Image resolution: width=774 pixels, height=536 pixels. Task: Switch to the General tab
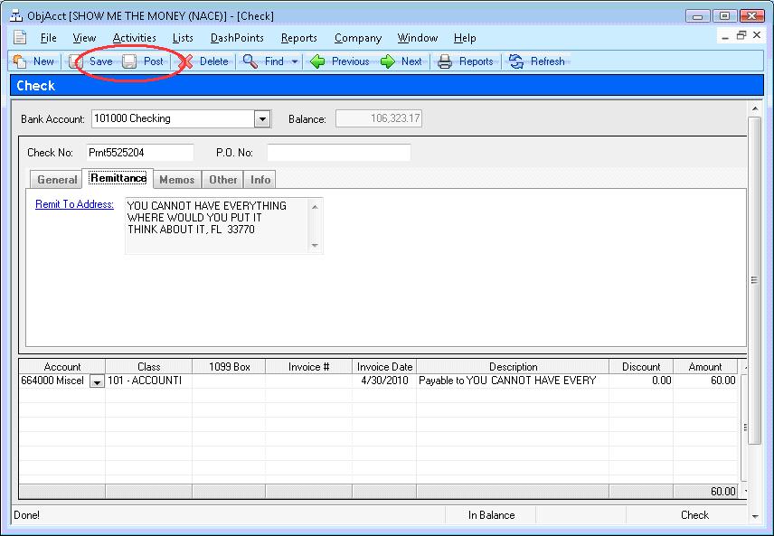click(56, 180)
